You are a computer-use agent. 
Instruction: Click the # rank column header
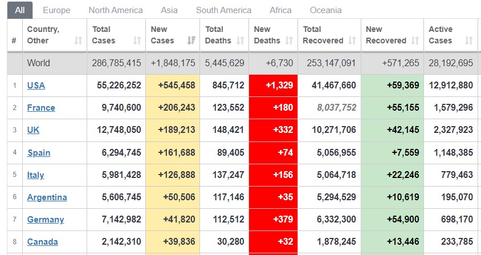[x=14, y=41]
